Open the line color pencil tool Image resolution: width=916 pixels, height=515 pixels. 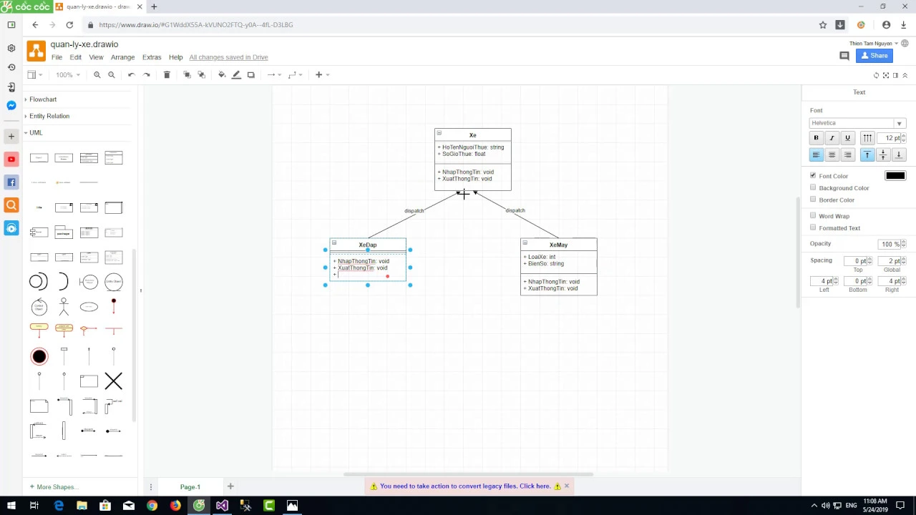[x=236, y=74]
